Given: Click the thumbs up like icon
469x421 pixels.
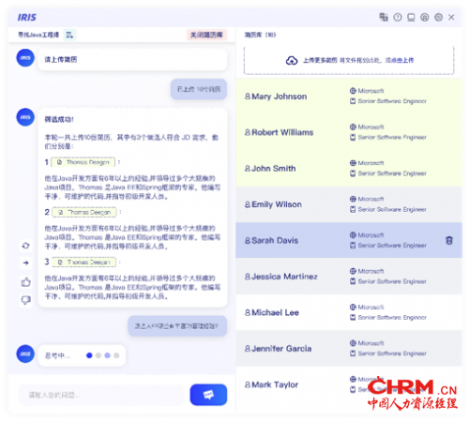Looking at the screenshot, I should click(x=26, y=282).
